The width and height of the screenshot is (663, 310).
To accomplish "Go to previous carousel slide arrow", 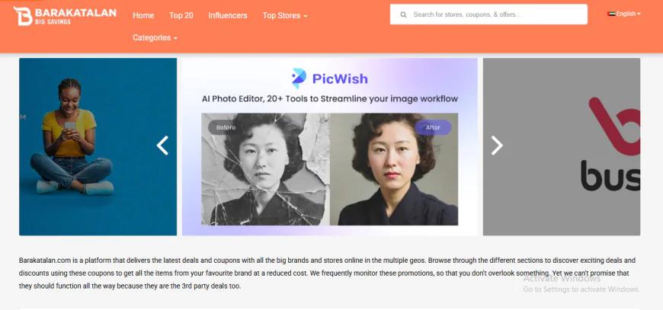I will tap(162, 145).
